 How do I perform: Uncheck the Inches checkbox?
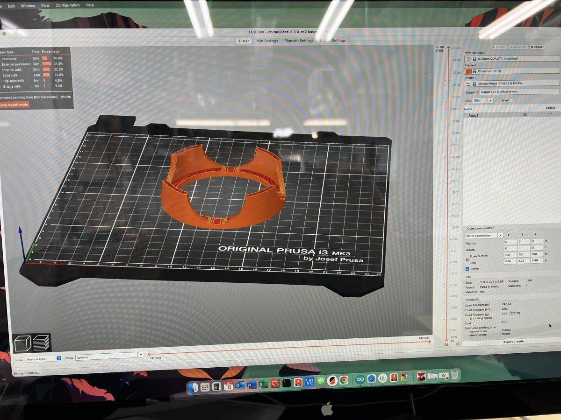pyautogui.click(x=467, y=269)
